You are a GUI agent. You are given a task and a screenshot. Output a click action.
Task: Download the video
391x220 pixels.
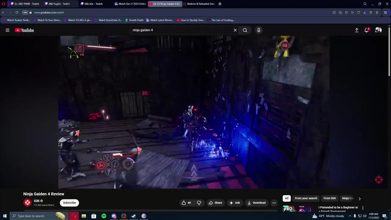coord(257,203)
